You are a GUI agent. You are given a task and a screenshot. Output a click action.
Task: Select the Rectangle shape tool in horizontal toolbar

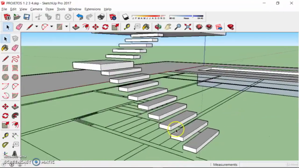(x=59, y=27)
